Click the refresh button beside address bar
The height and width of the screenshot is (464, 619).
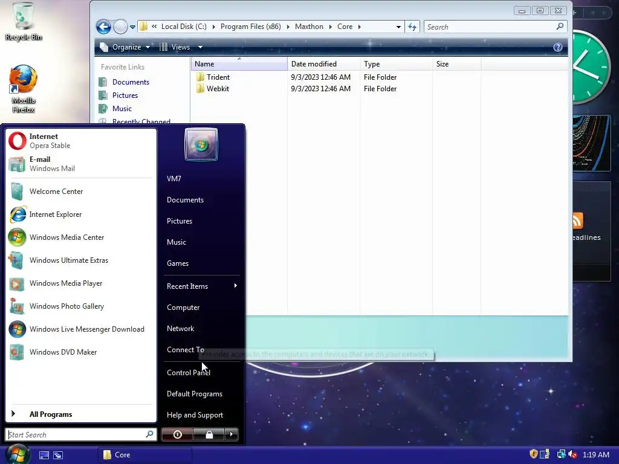coord(412,27)
